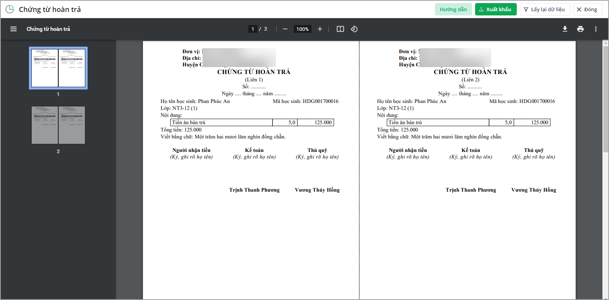609x300 pixels.
Task: Click the 5,0 quantity cell in Liên 1
Action: tap(285, 123)
